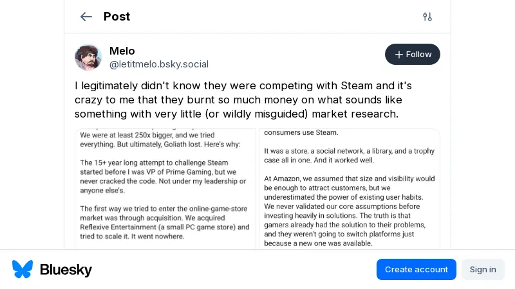The width and height of the screenshot is (515, 289).
Task: Open the right attached screenshot image
Action: [350, 189]
